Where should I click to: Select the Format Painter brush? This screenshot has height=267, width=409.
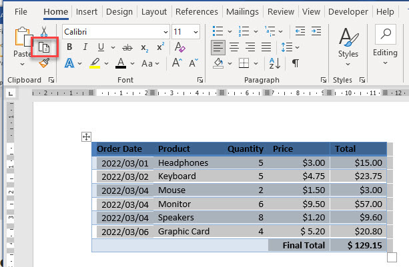pos(45,63)
